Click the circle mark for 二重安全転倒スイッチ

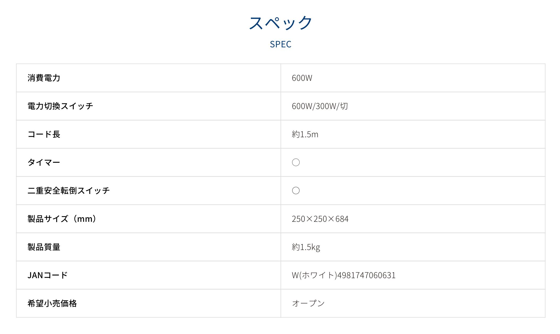296,191
